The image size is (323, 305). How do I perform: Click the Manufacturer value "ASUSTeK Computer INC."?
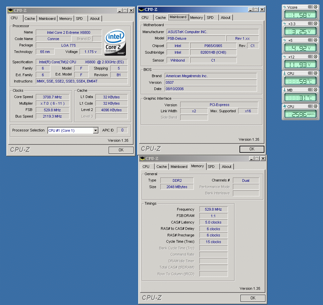[x=213, y=32]
